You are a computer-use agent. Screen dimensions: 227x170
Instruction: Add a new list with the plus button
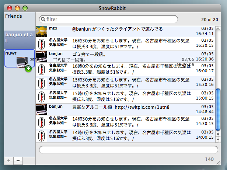click(x=9, y=161)
